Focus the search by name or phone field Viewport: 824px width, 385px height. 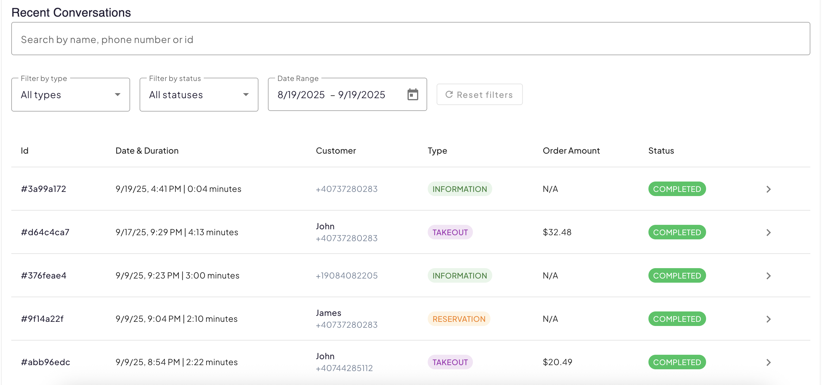tap(411, 39)
